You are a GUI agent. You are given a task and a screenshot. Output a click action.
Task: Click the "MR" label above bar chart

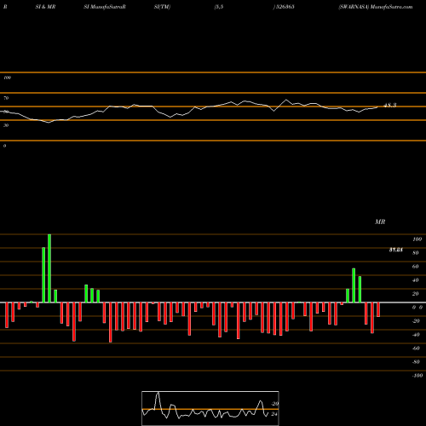coord(380,222)
